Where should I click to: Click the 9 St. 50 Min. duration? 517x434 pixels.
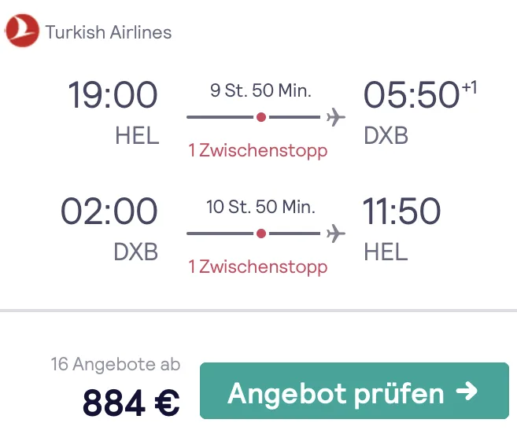260,90
